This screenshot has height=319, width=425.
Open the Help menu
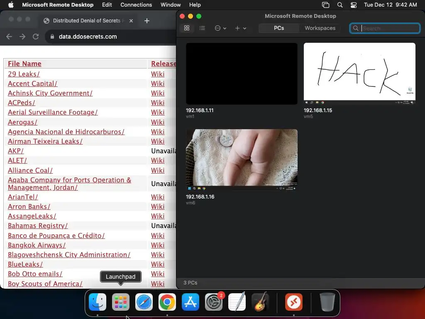coord(195,5)
